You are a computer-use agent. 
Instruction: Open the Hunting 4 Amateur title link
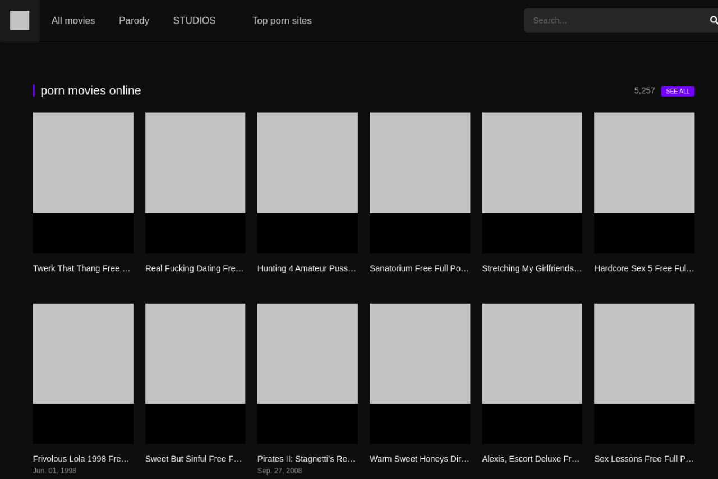(x=307, y=268)
